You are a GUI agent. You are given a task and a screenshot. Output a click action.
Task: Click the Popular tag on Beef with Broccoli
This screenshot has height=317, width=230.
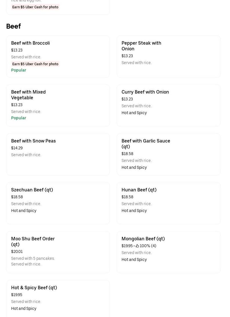coord(19,70)
